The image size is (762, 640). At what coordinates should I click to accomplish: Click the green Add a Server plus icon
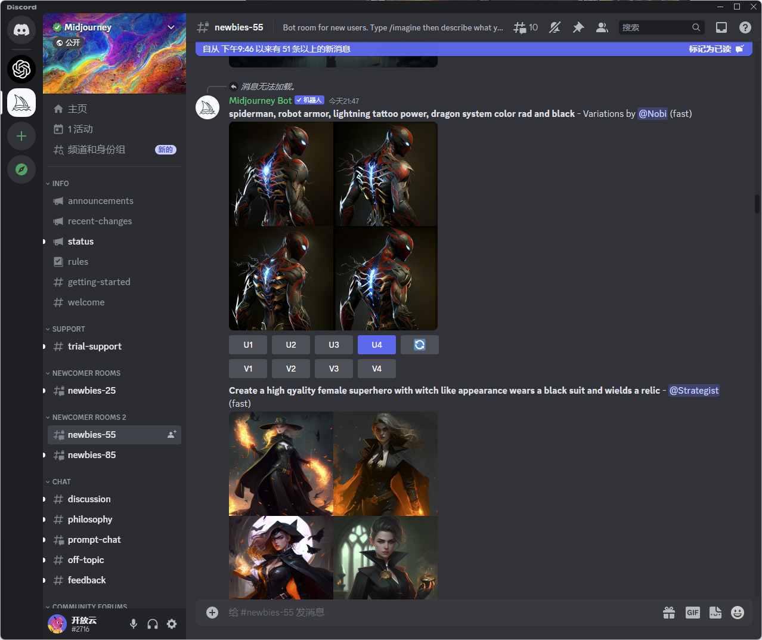(21, 136)
